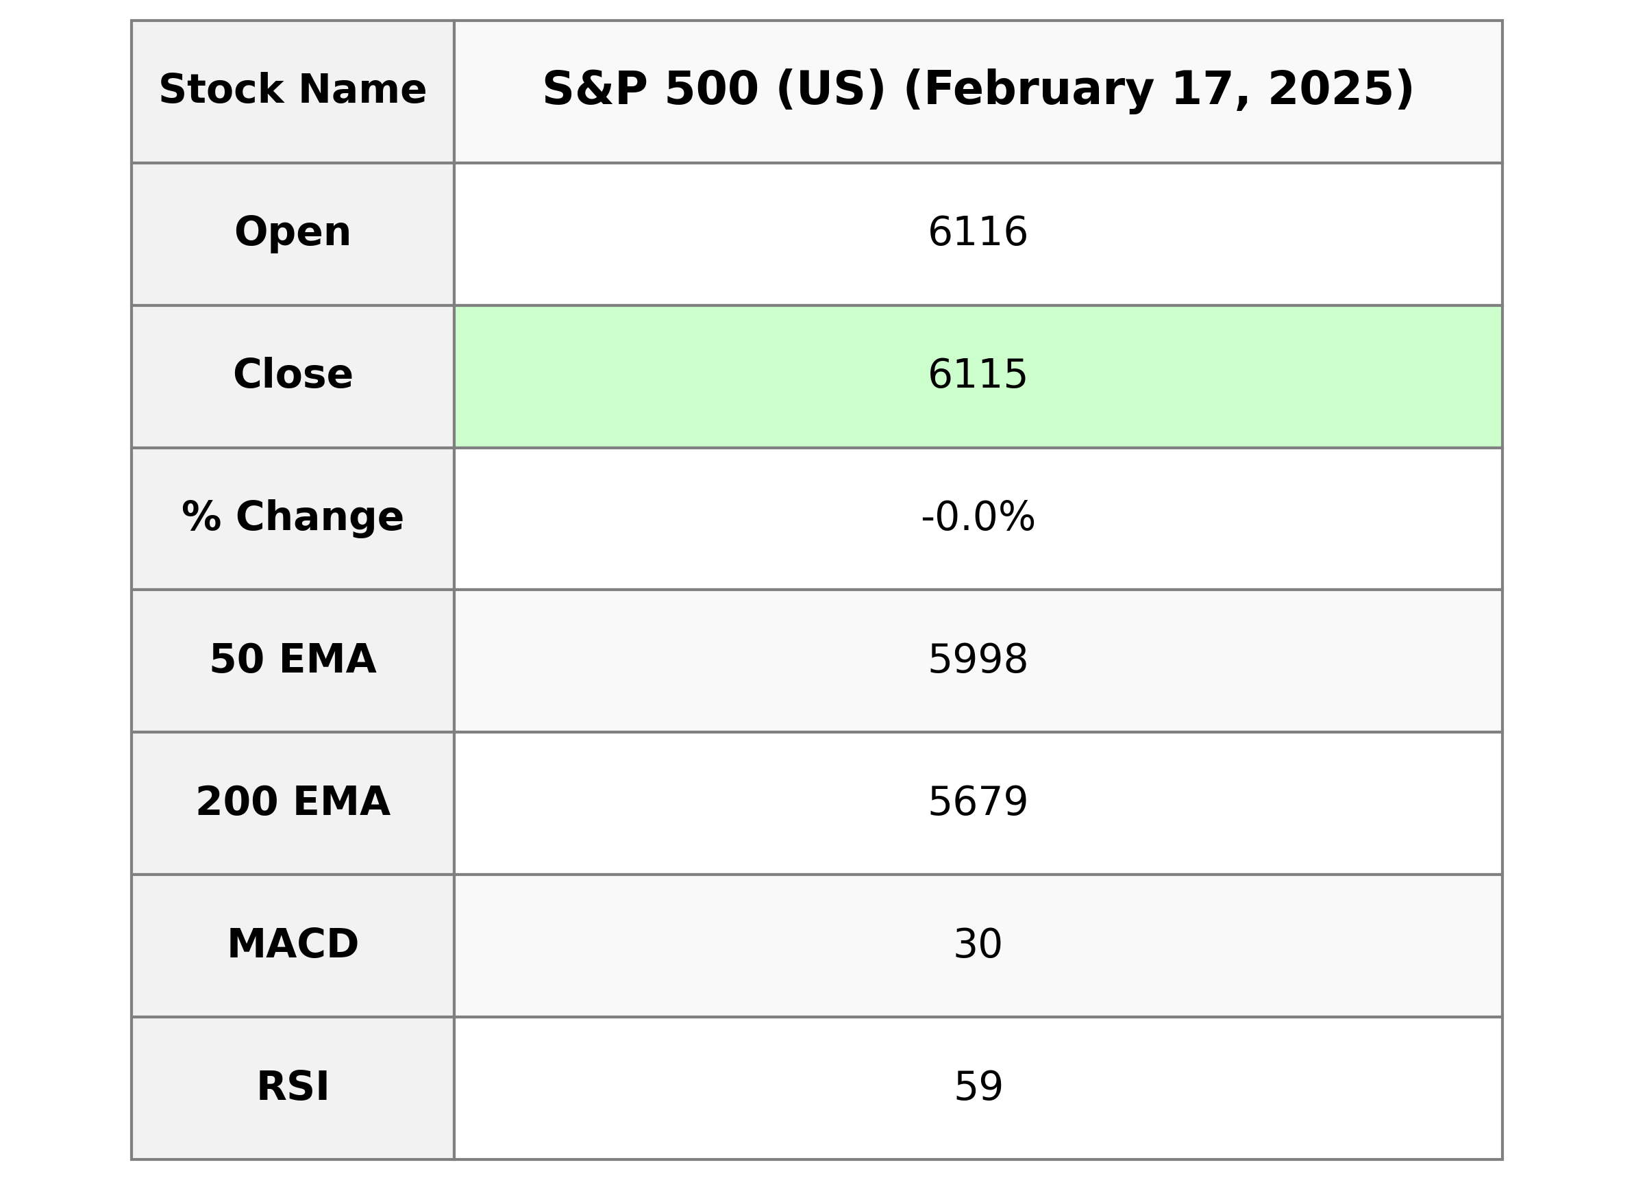This screenshot has height=1180, width=1634.
Task: Click the RSI value 59
Action: 977,1086
